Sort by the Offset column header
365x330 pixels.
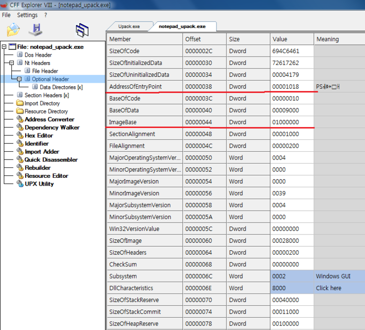tap(205, 39)
